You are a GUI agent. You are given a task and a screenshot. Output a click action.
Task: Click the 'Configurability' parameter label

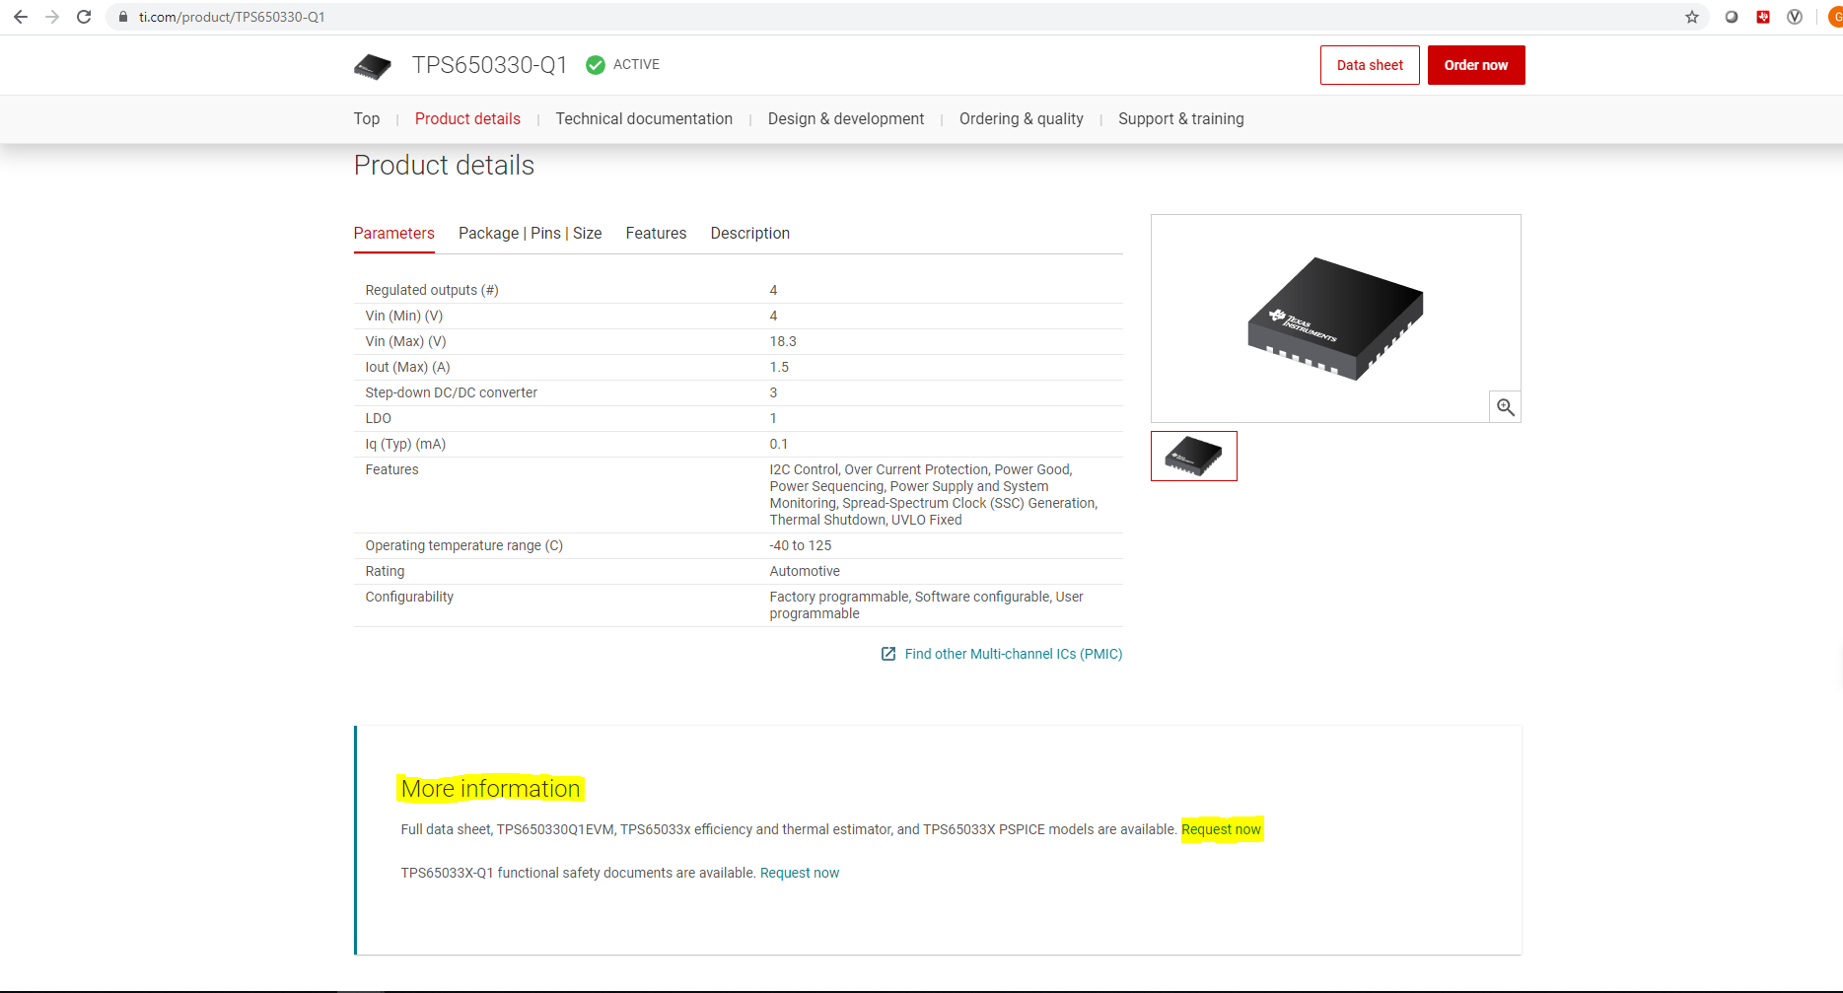(409, 597)
